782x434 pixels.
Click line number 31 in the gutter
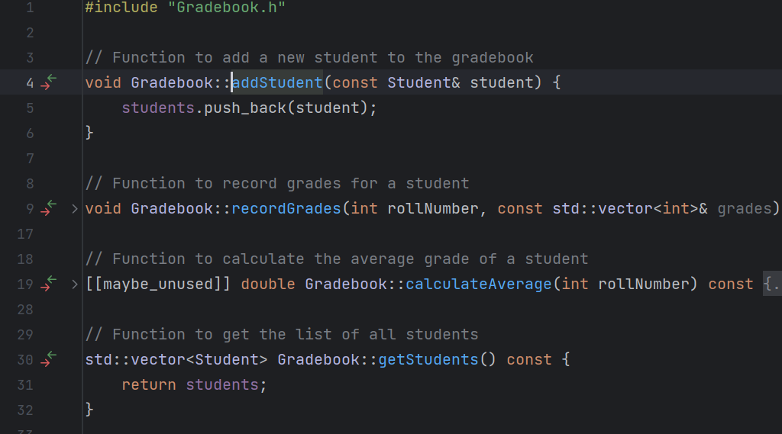point(25,384)
